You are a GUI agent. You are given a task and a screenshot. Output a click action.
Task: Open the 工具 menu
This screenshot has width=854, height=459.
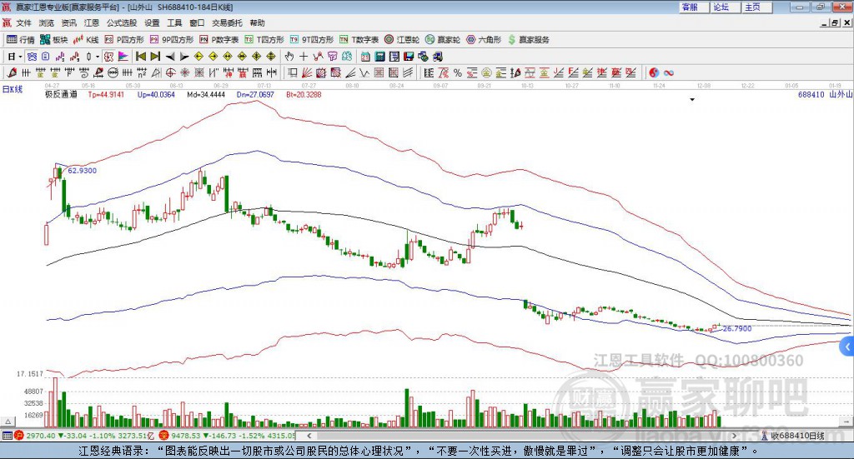(x=174, y=22)
